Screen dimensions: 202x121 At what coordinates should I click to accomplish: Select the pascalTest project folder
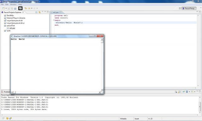(11, 26)
